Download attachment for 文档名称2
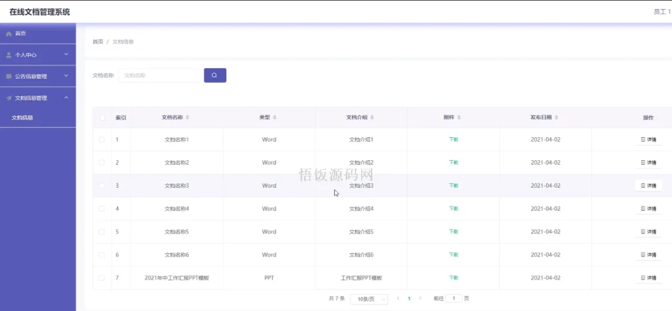672x311 pixels. coord(453,163)
